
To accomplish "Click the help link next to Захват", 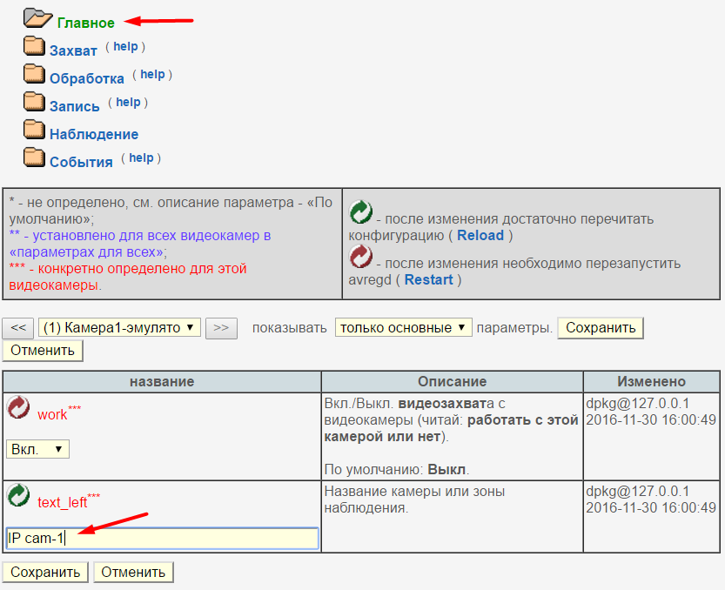I will pos(126,47).
